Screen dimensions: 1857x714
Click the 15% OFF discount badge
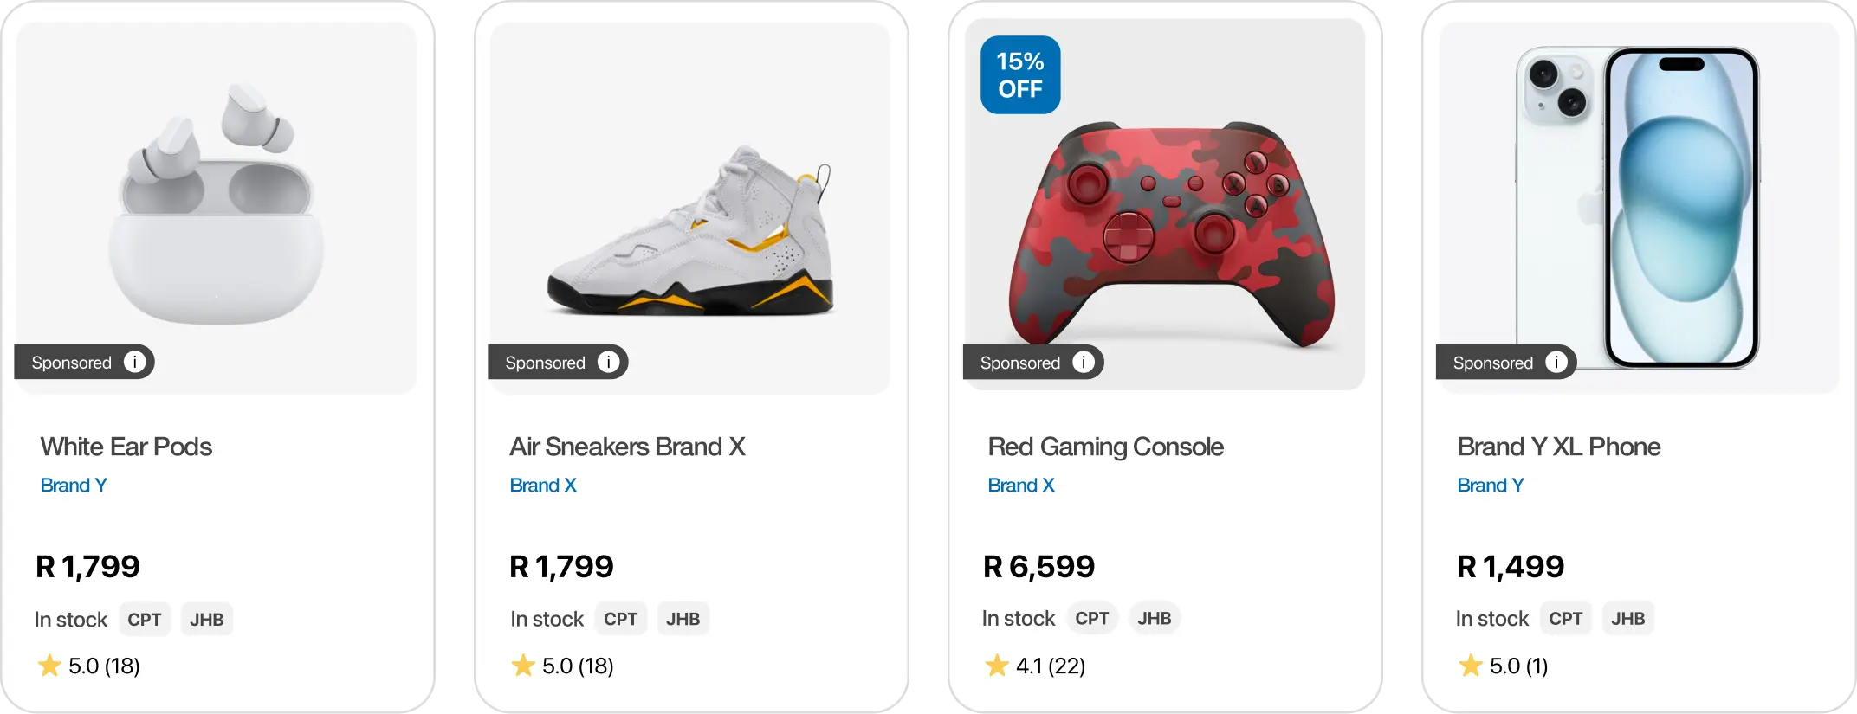click(x=1020, y=74)
